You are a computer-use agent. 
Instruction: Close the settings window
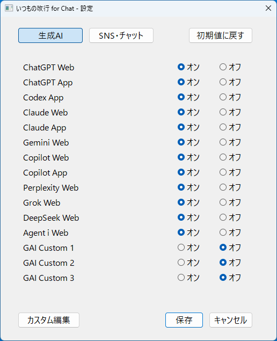[268, 8]
